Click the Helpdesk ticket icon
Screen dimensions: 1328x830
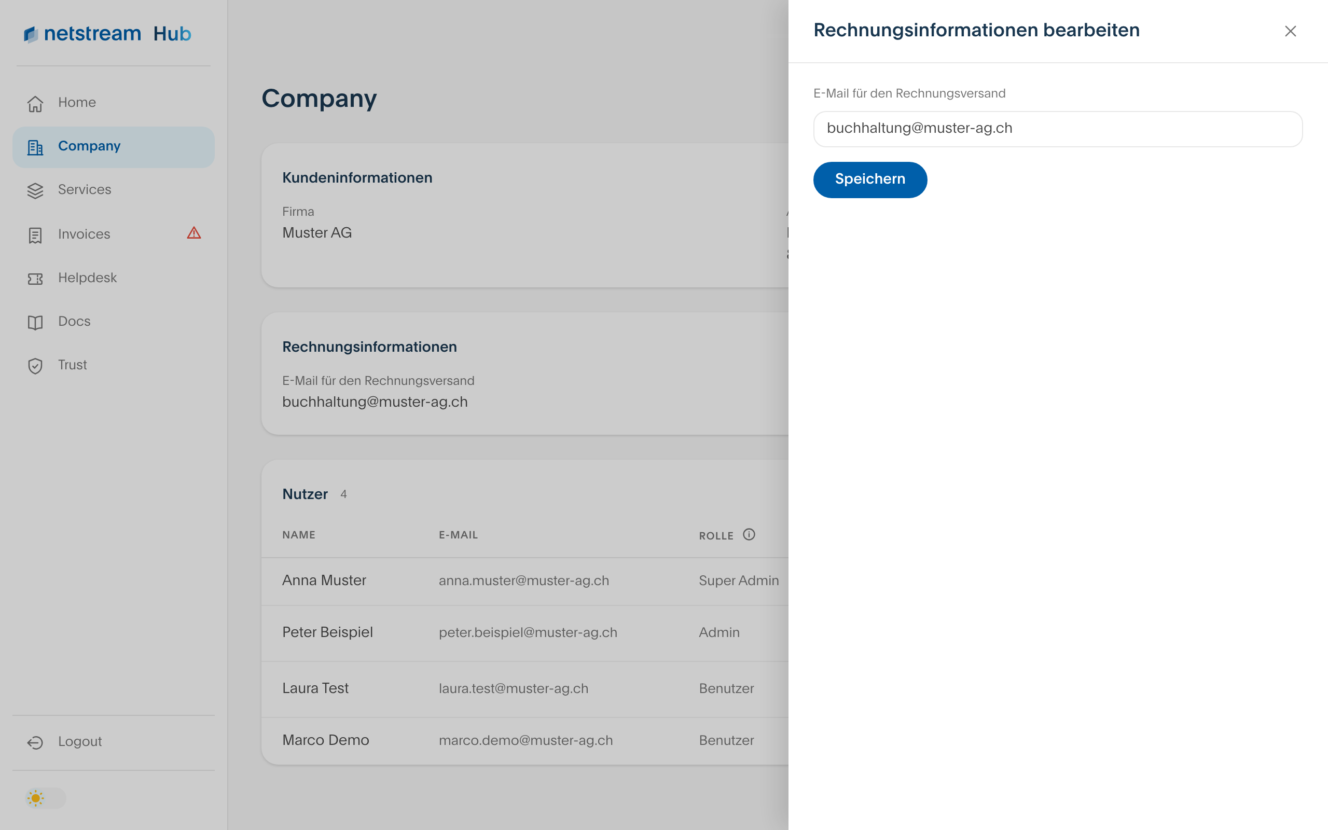[x=35, y=279]
